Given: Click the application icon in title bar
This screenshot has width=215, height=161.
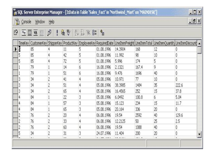Looking at the screenshot, I should (15, 12).
